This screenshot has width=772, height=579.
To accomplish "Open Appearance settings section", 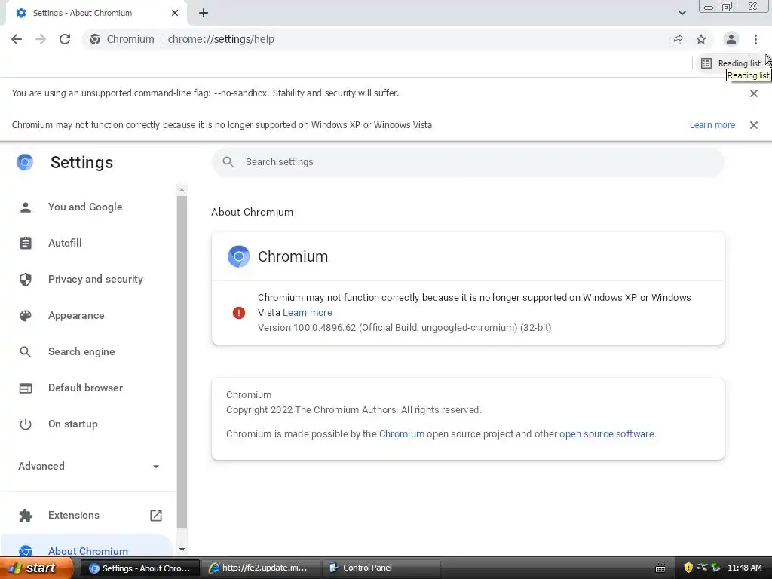I will pos(76,316).
